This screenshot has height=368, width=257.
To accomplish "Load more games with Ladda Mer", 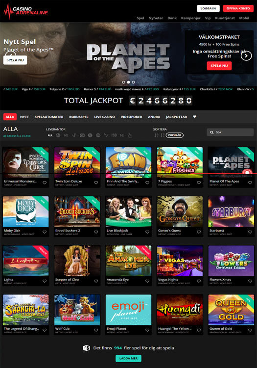I will pyautogui.click(x=128, y=358).
